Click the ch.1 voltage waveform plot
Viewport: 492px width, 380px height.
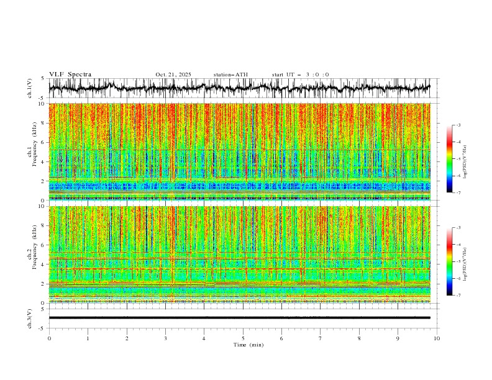coord(239,88)
